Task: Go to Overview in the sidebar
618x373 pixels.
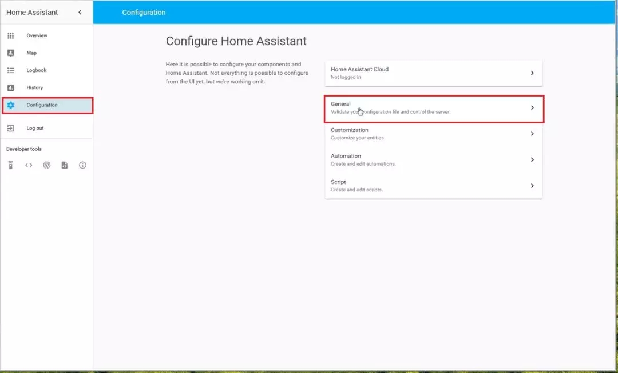Action: point(46,36)
